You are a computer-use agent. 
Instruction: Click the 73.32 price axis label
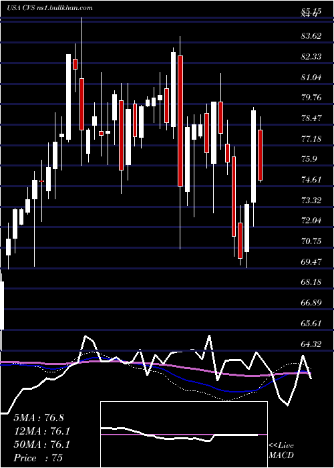(311, 200)
